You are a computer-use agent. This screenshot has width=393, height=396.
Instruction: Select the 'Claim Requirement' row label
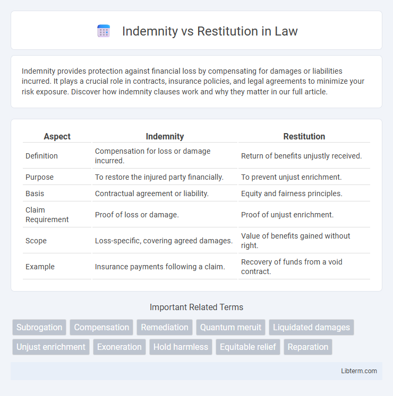47,215
